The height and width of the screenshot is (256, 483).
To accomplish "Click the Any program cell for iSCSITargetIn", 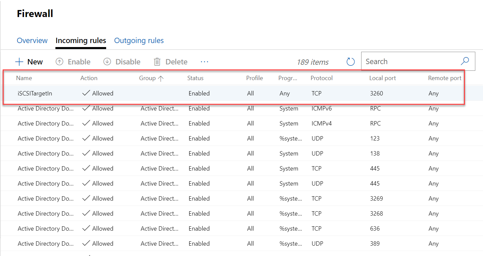I will (x=285, y=93).
